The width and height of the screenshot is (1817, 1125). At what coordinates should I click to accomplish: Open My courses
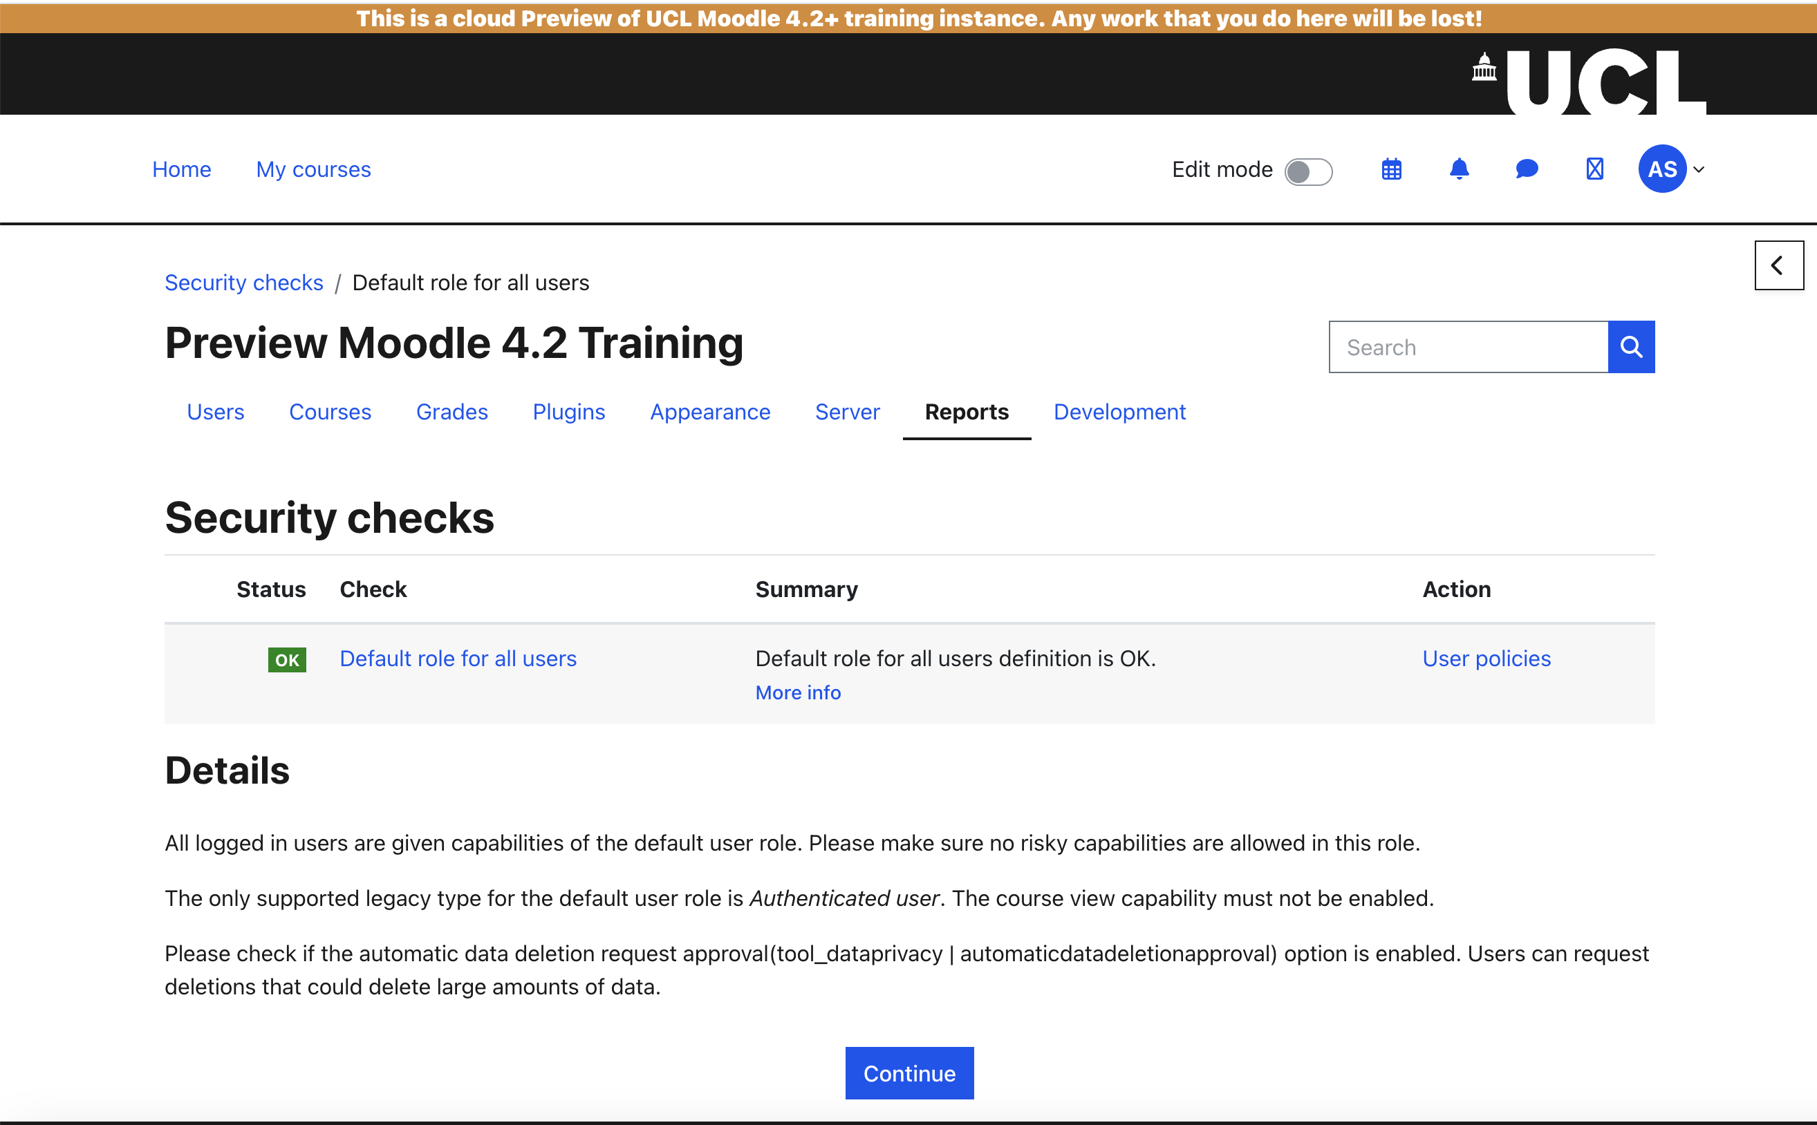tap(313, 169)
